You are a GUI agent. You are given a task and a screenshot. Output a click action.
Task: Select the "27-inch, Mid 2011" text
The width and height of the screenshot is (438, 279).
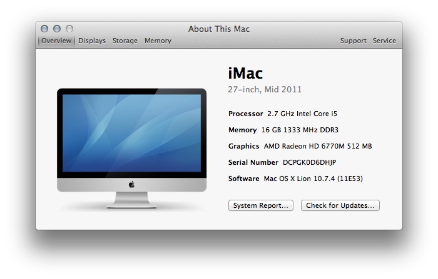click(265, 89)
